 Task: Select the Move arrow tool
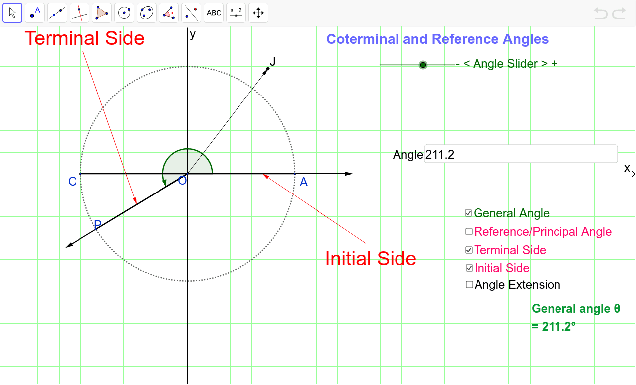coord(12,13)
